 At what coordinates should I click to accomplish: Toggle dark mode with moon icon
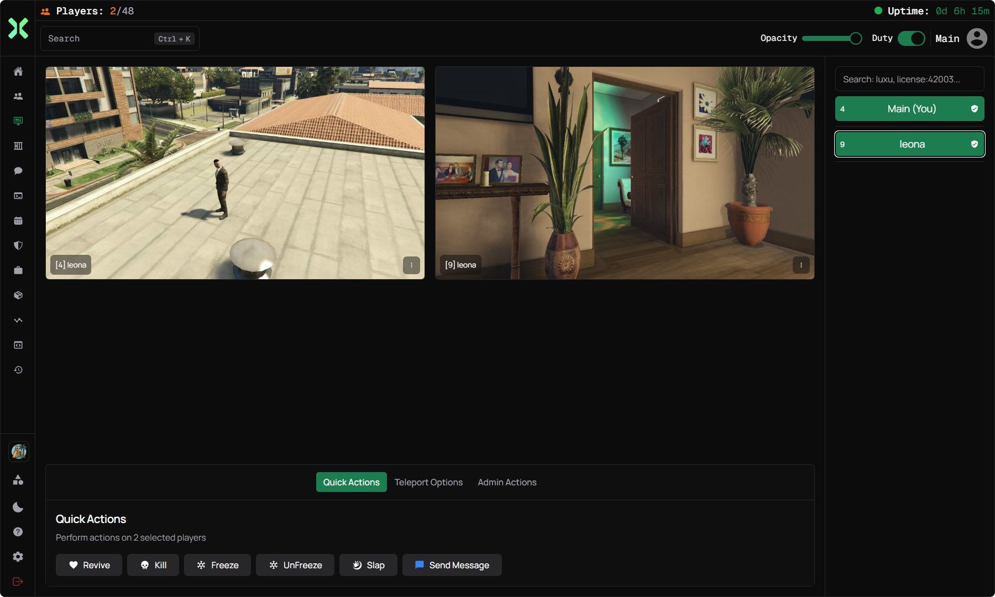pos(18,507)
